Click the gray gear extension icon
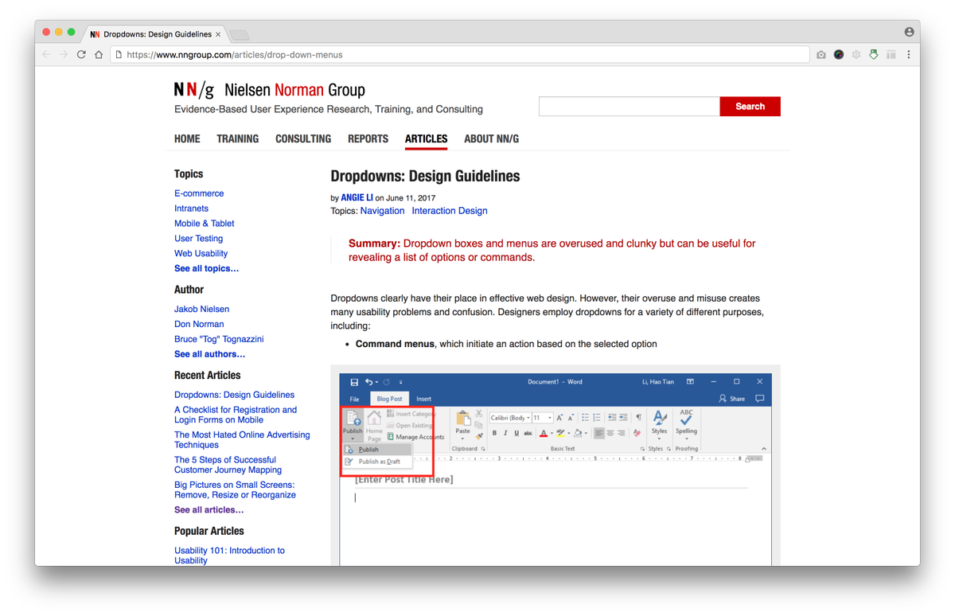This screenshot has height=616, width=955. [x=856, y=55]
